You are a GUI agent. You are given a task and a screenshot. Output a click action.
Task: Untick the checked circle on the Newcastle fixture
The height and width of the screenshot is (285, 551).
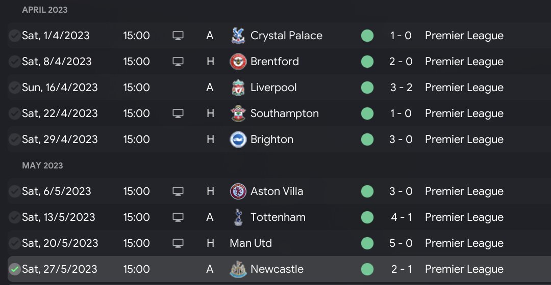pyautogui.click(x=14, y=269)
